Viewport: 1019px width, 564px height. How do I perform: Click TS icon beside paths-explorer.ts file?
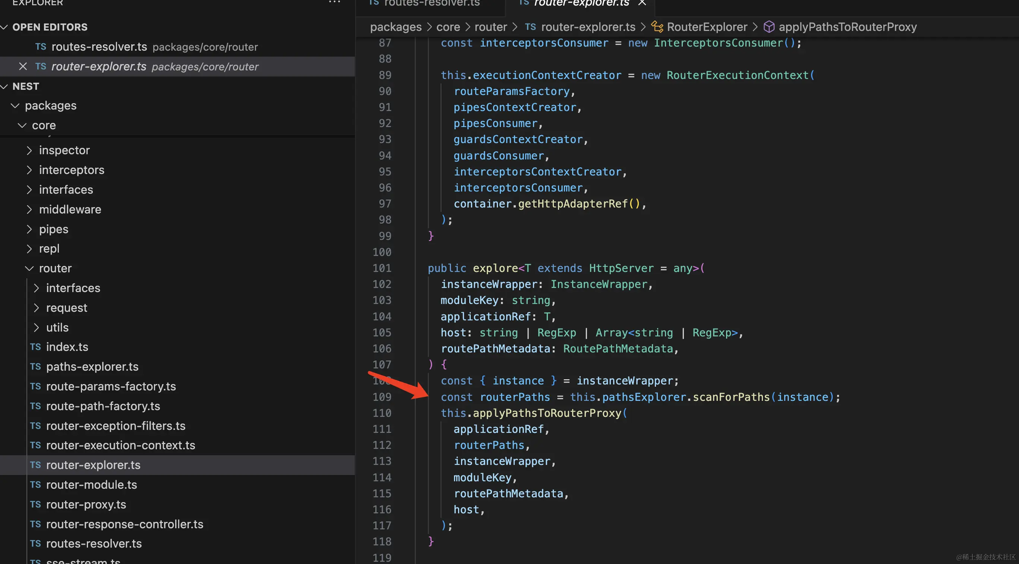(x=36, y=367)
